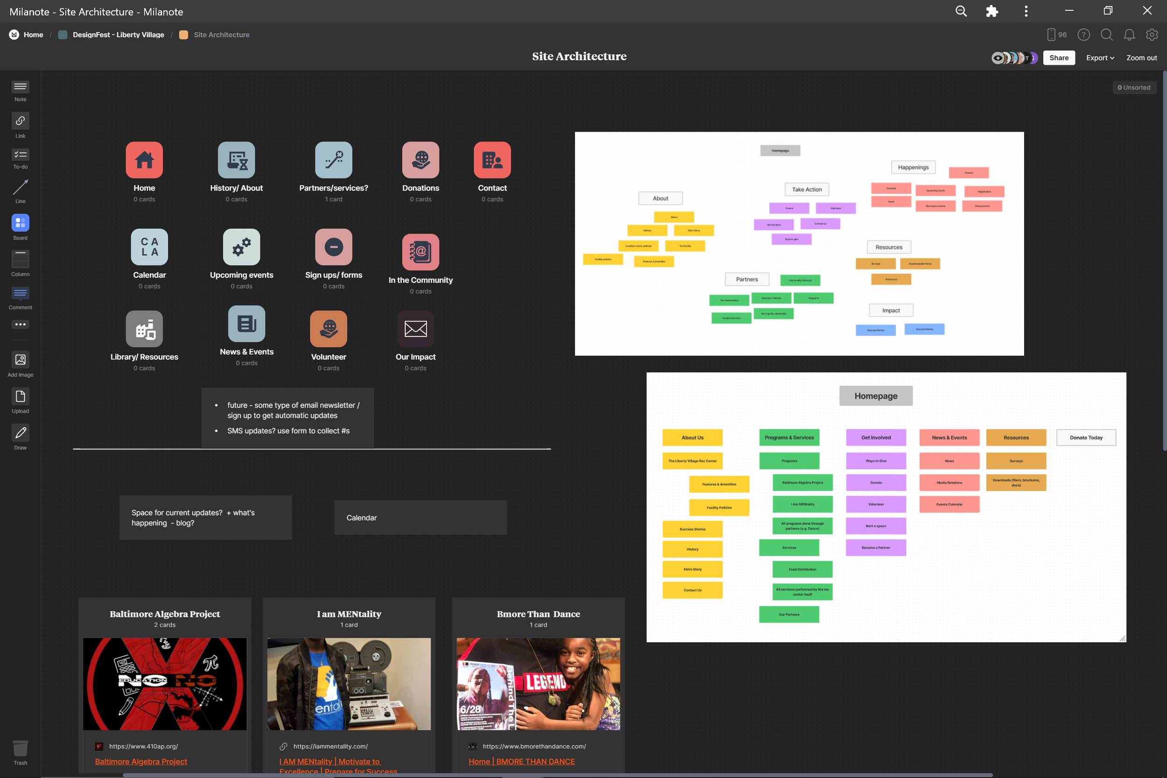Click the Site Architecture board title
Viewport: 1167px width, 778px height.
coord(579,56)
